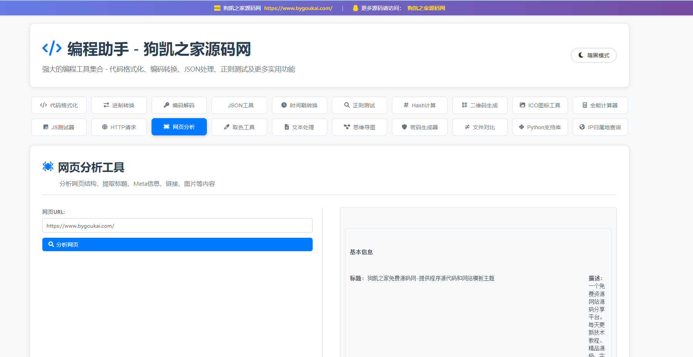Click the image icon on ICO图标工具
693x357 pixels.
click(522, 105)
